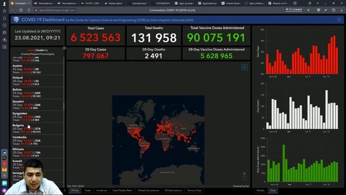This screenshot has height=195, width=346.
Task: Click the bookmark icon in address bar
Action: click(x=308, y=10)
